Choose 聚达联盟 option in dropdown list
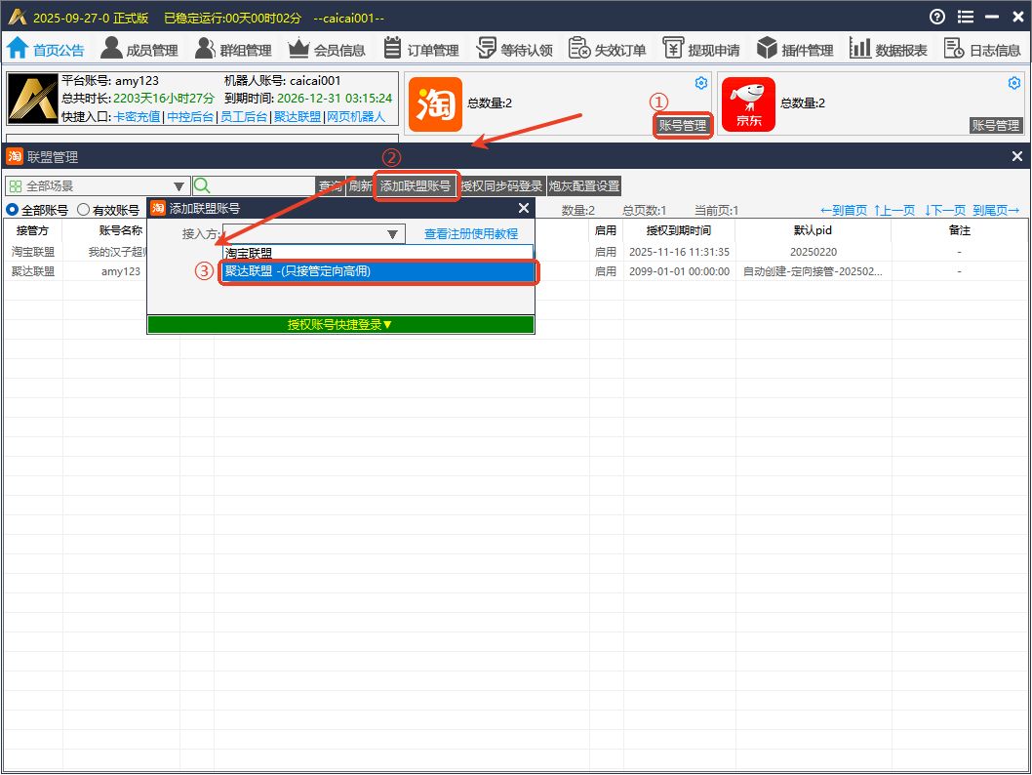 click(378, 271)
